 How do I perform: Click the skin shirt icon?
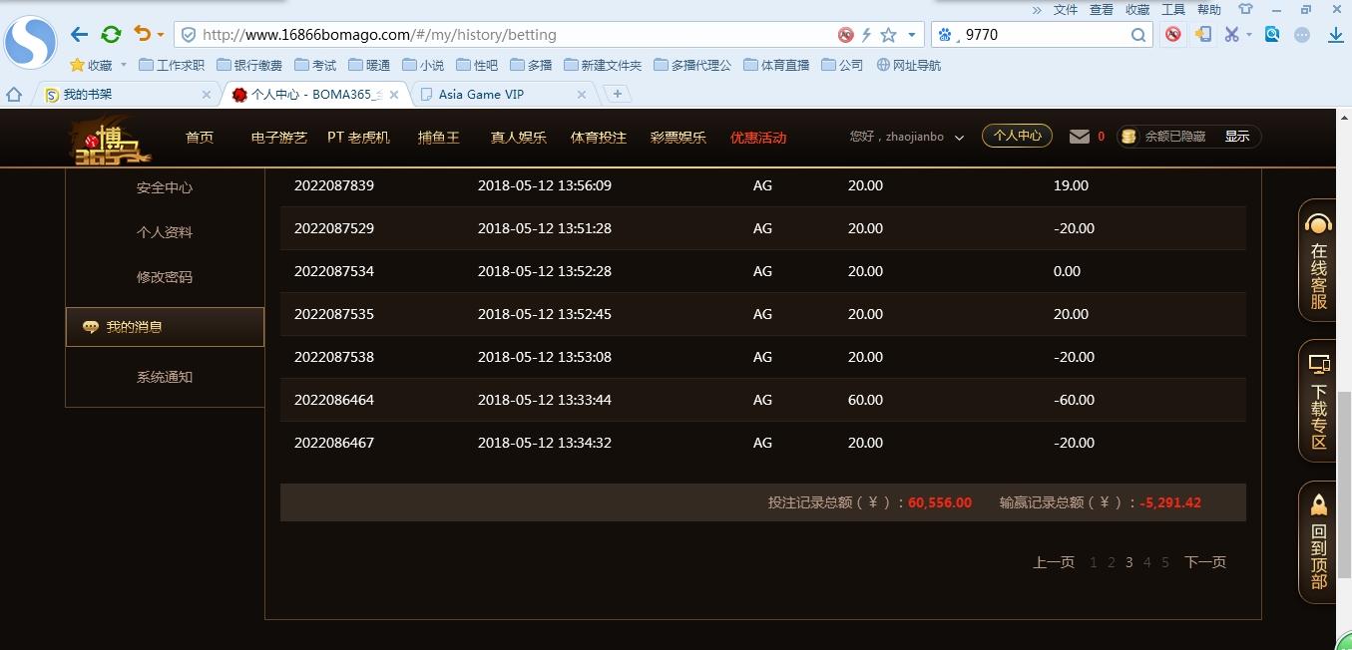1244,10
